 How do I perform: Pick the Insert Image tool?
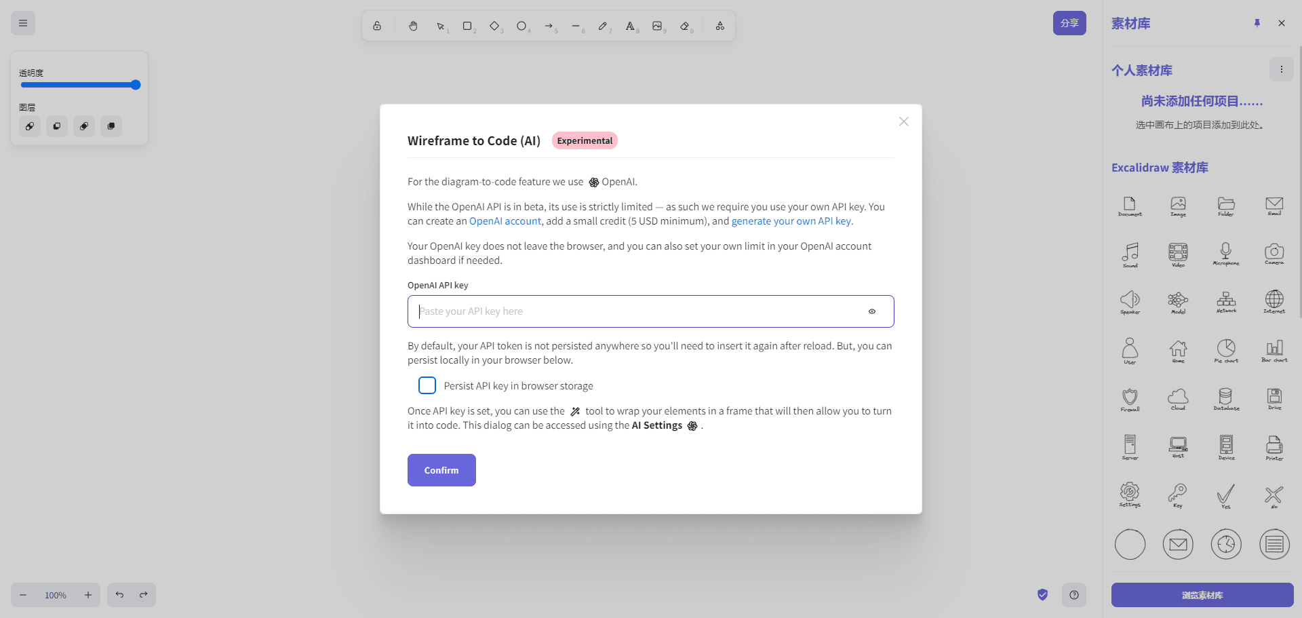click(x=657, y=26)
